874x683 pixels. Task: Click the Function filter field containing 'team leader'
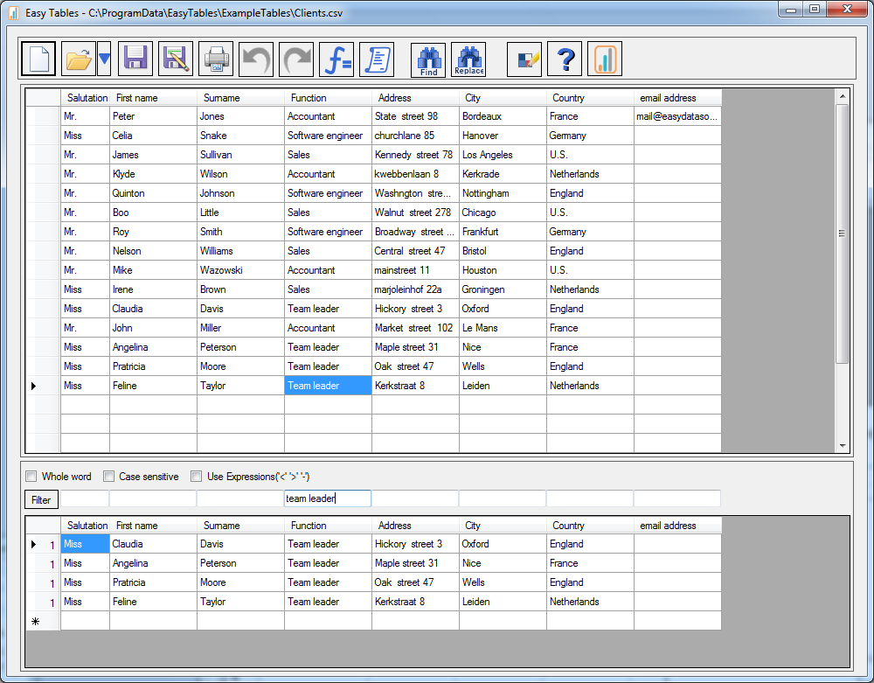tap(328, 498)
